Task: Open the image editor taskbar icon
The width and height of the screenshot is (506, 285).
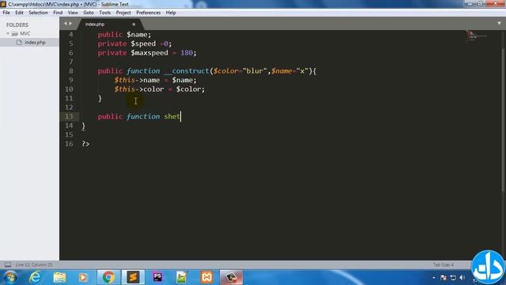Action: click(182, 277)
